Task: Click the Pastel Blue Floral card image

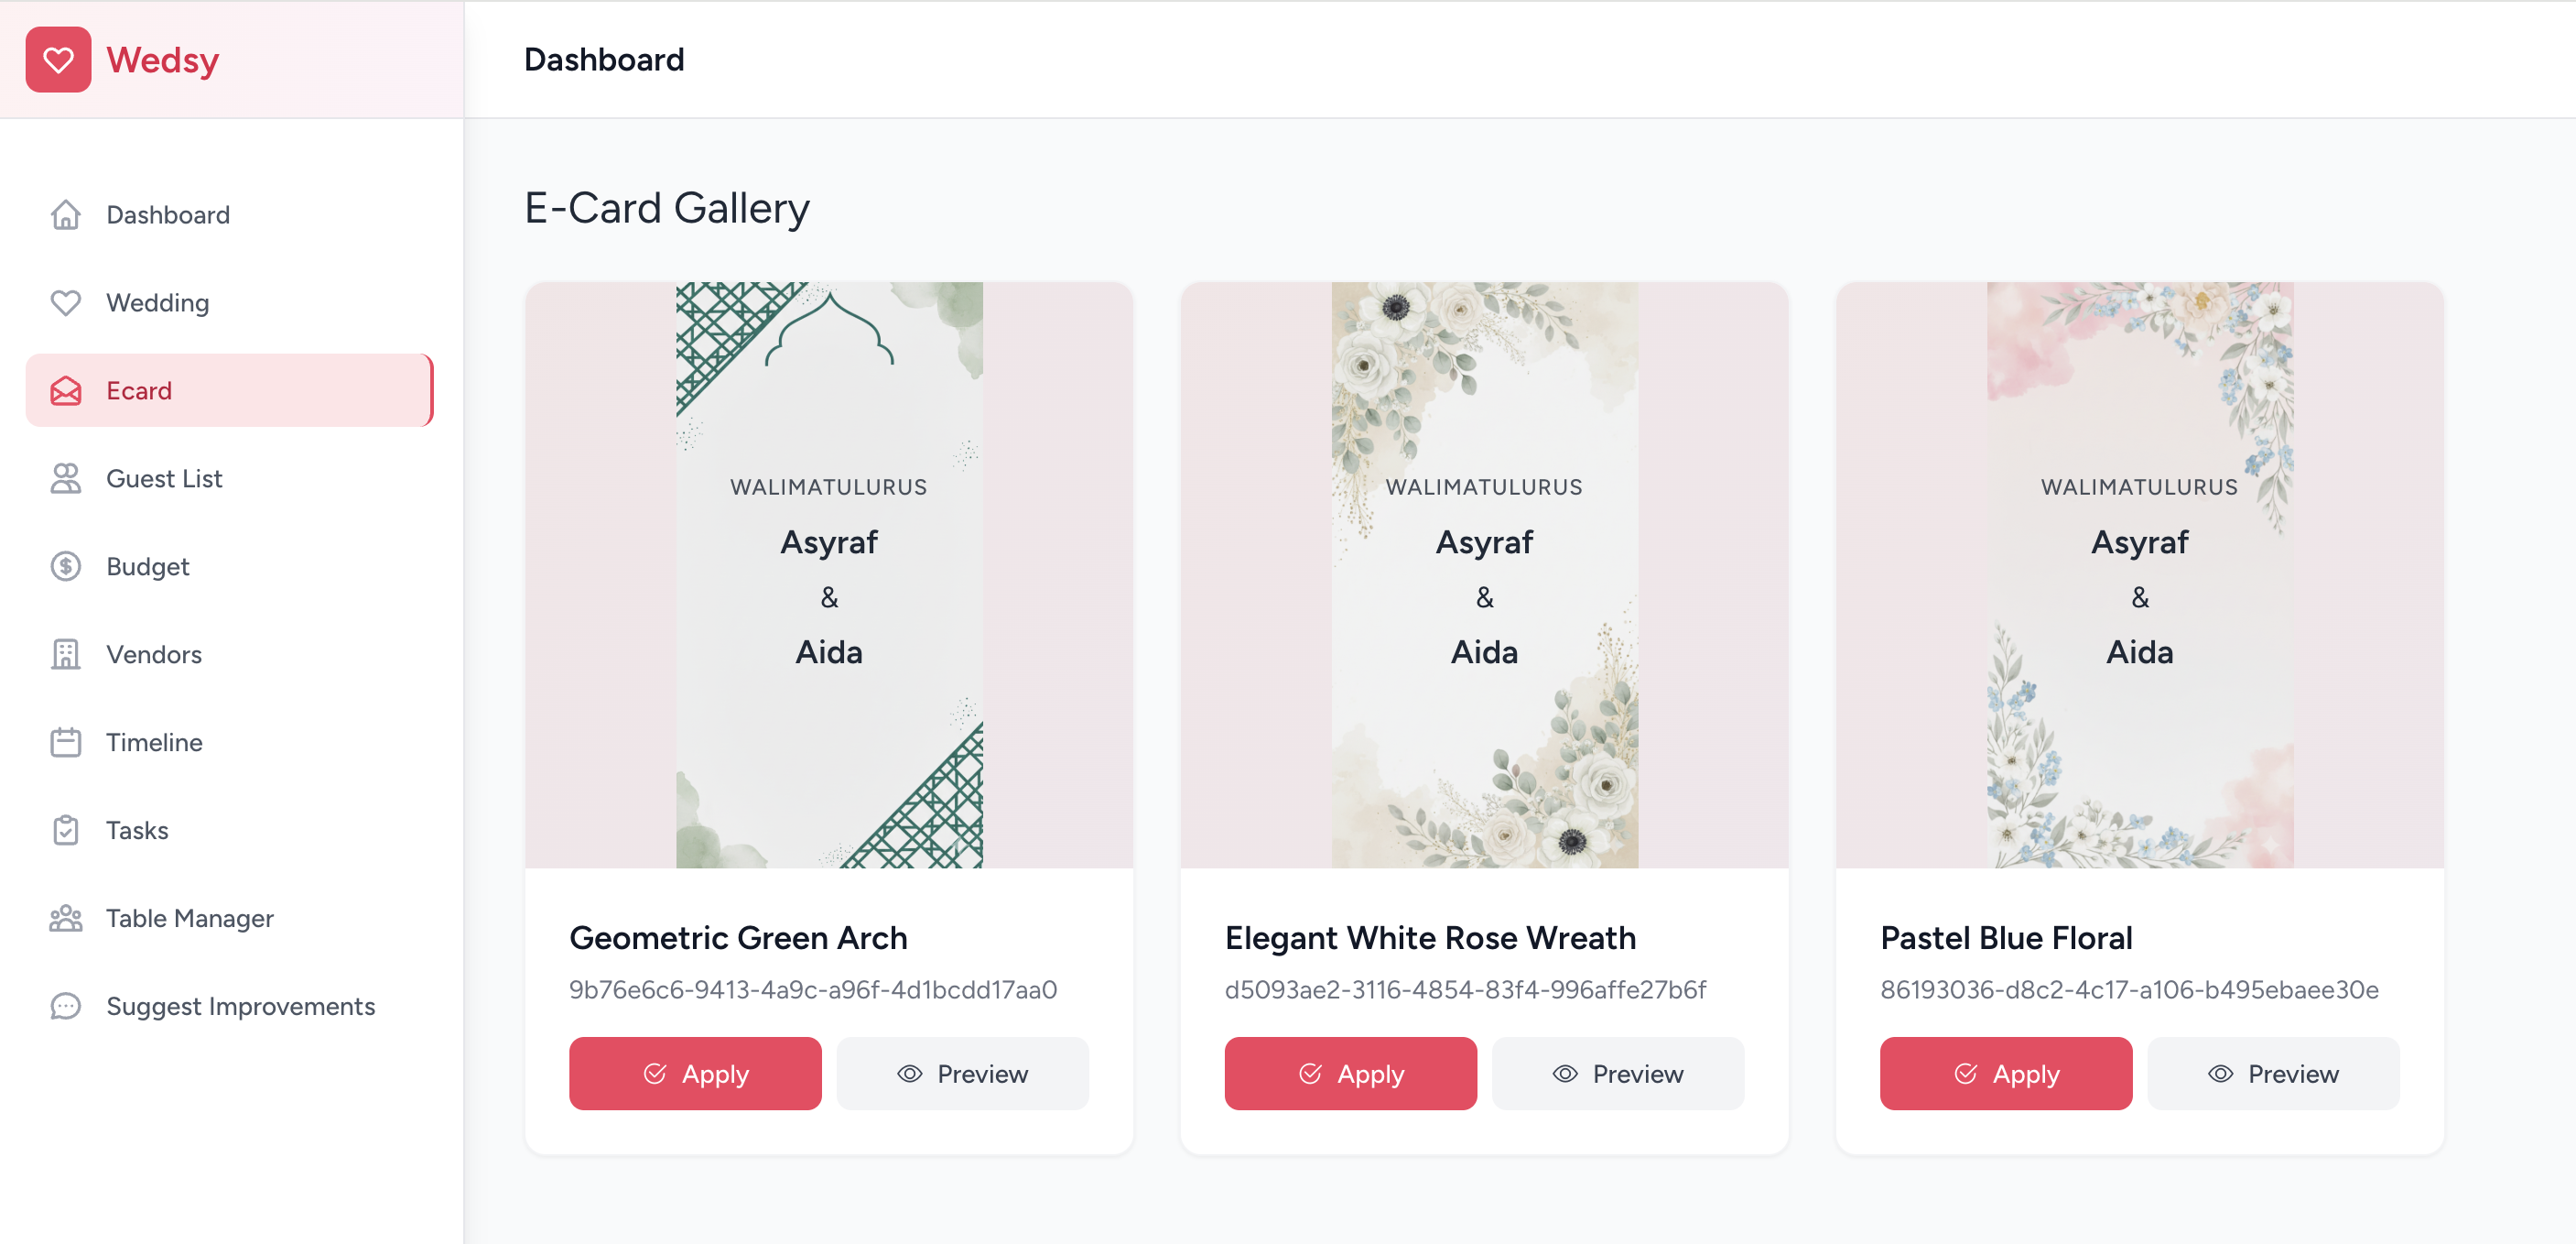Action: [x=2139, y=574]
